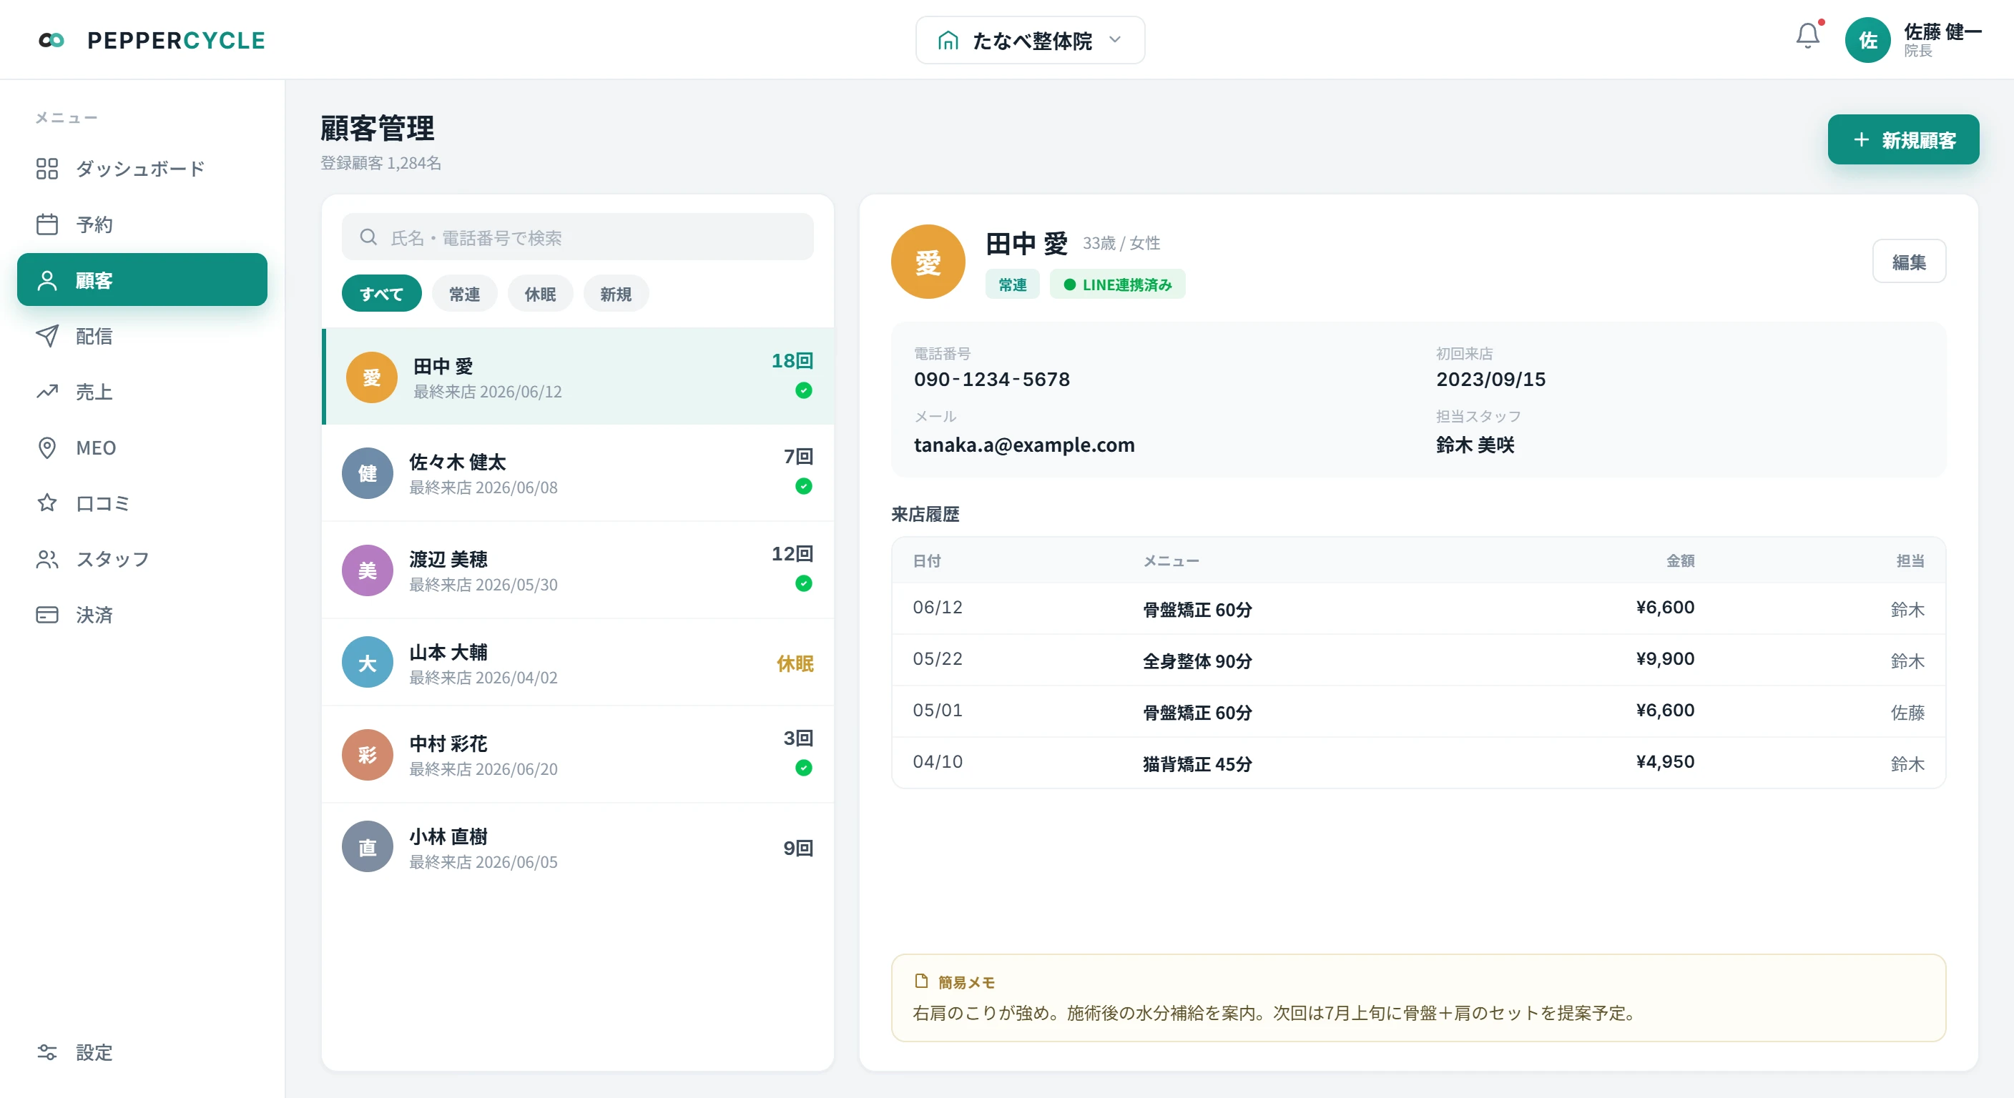This screenshot has height=1098, width=2014.
Task: Click the ¥4,950 amount cell
Action: pos(1664,762)
